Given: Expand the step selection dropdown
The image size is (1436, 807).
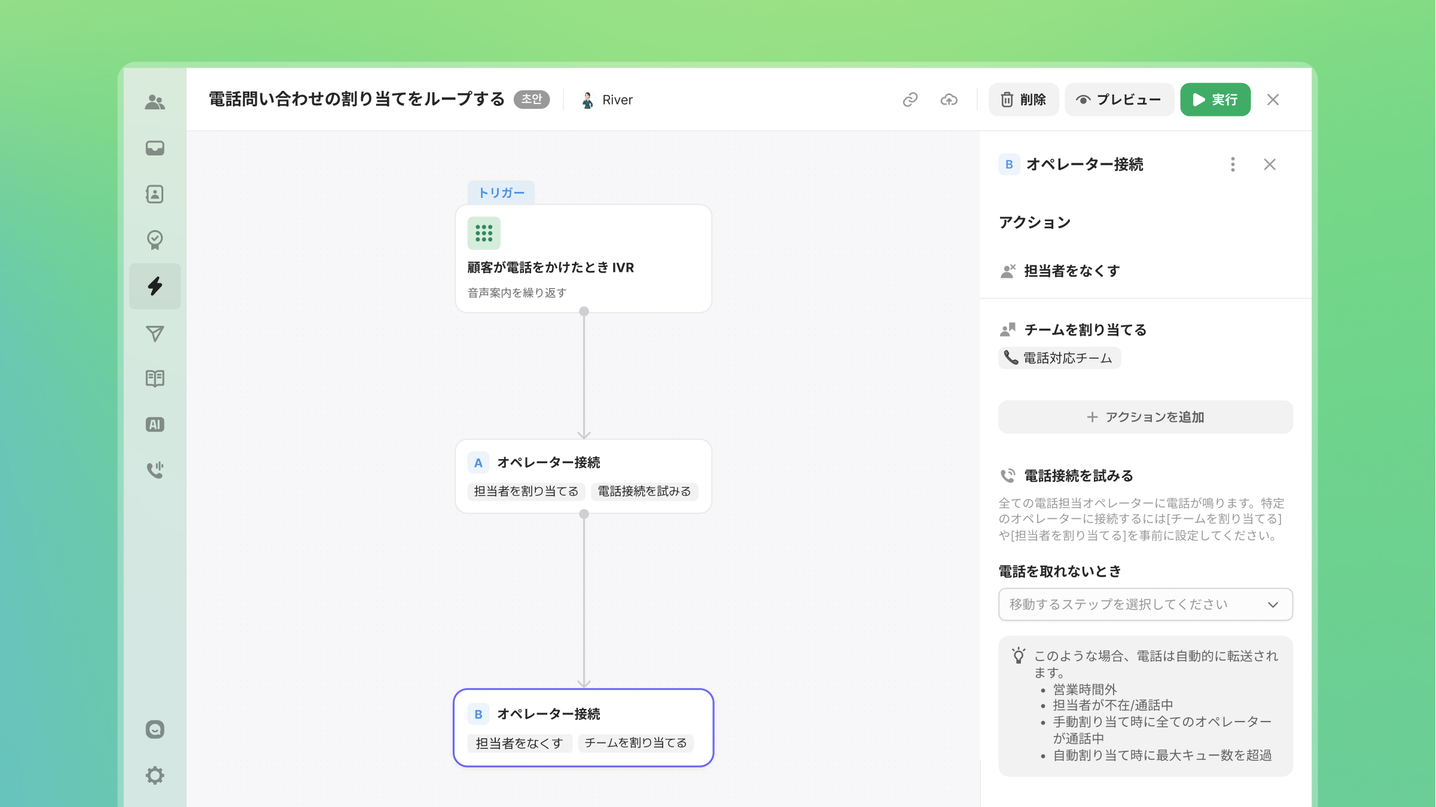Looking at the screenshot, I should tap(1145, 604).
